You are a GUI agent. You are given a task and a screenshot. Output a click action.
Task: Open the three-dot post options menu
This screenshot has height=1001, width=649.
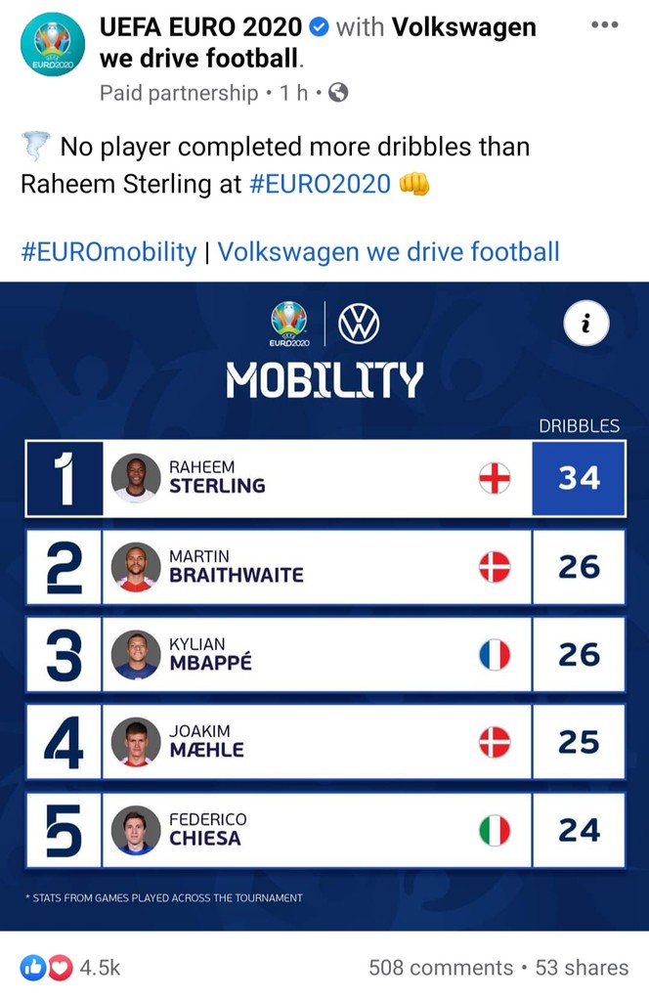point(605,25)
